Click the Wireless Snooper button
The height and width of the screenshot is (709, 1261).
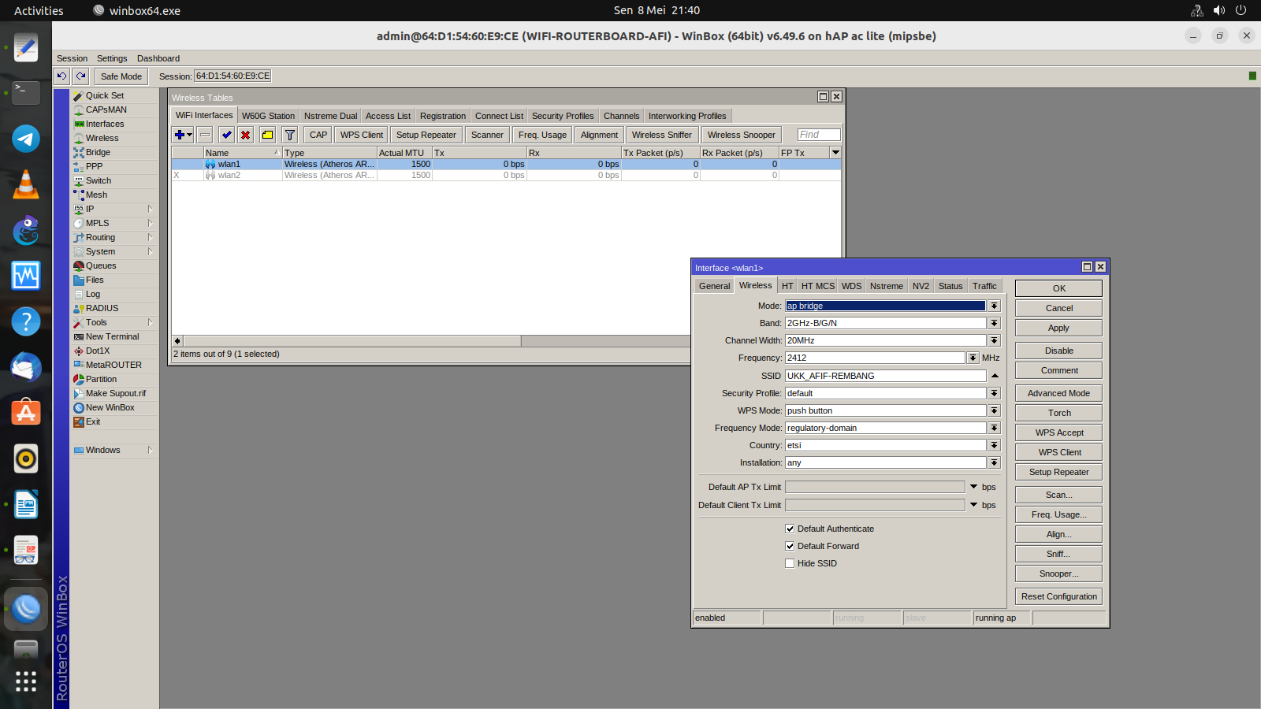[x=741, y=135]
